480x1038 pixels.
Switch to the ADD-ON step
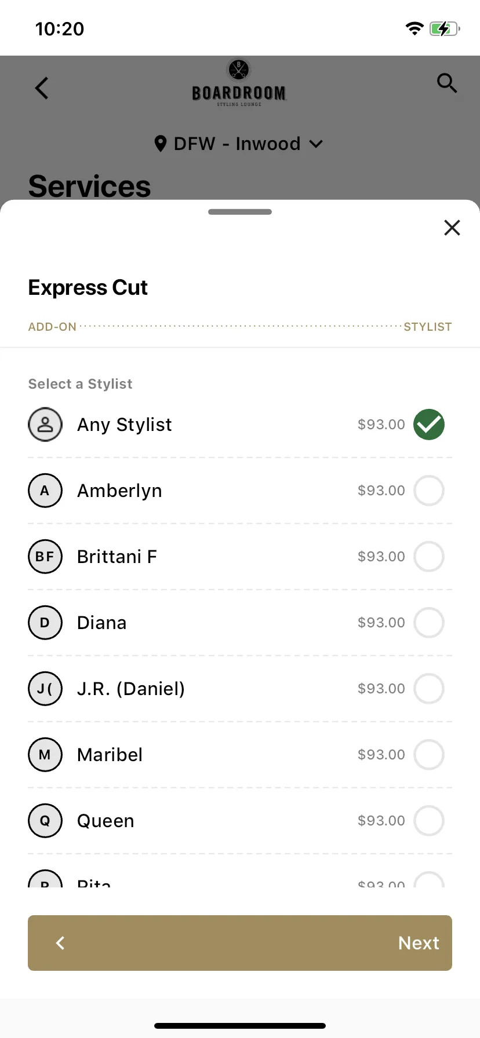point(52,327)
